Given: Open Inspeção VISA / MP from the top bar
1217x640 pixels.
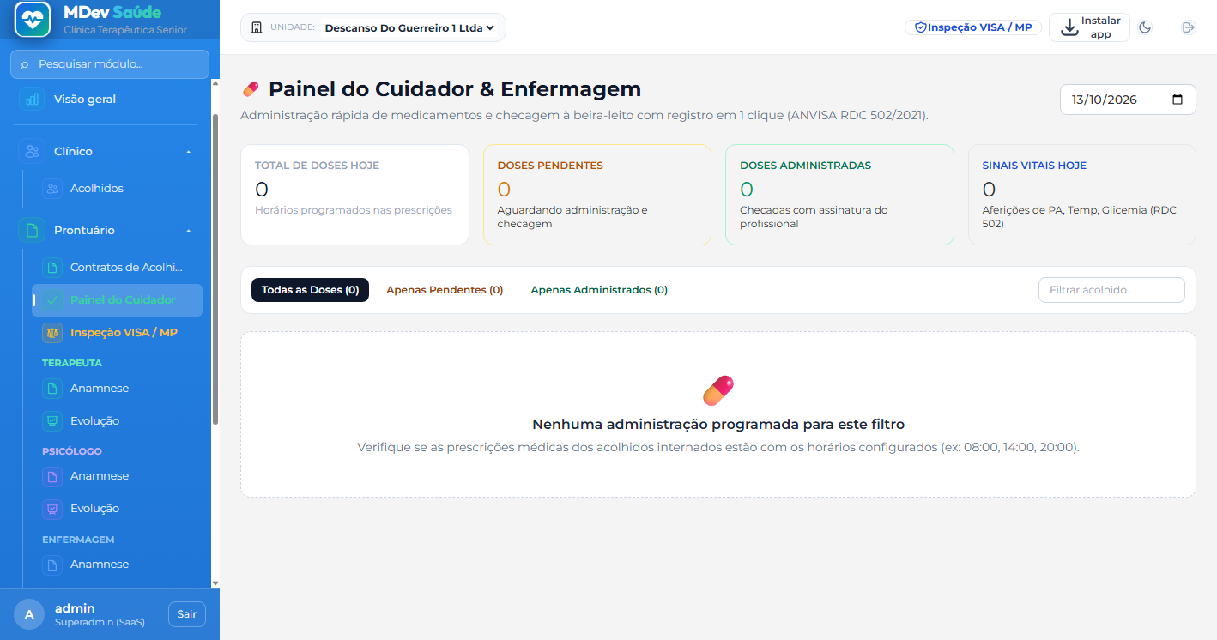Looking at the screenshot, I should [x=973, y=27].
